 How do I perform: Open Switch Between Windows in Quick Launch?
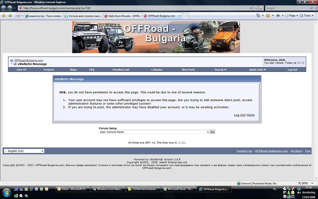point(21,189)
